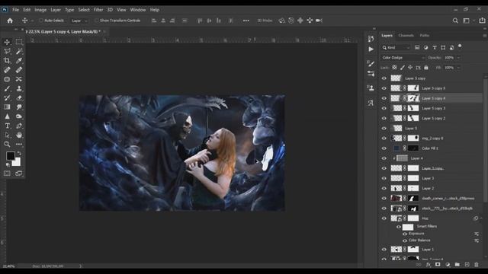Open the Opacity value dropdown arrow

pos(458,58)
